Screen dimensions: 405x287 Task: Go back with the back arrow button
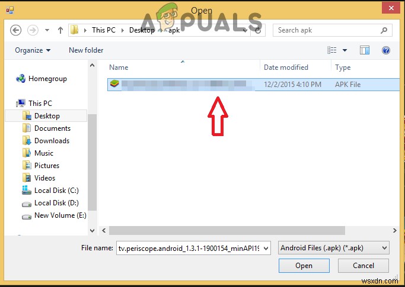pyautogui.click(x=16, y=30)
